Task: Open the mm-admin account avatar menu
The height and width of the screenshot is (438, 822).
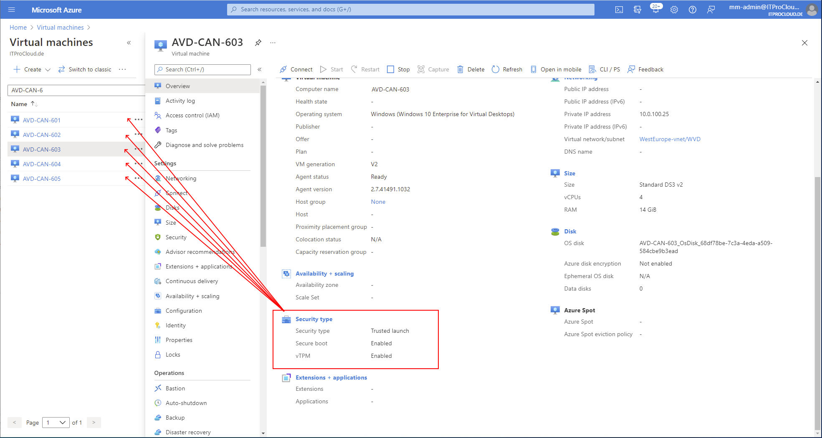Action: point(812,10)
